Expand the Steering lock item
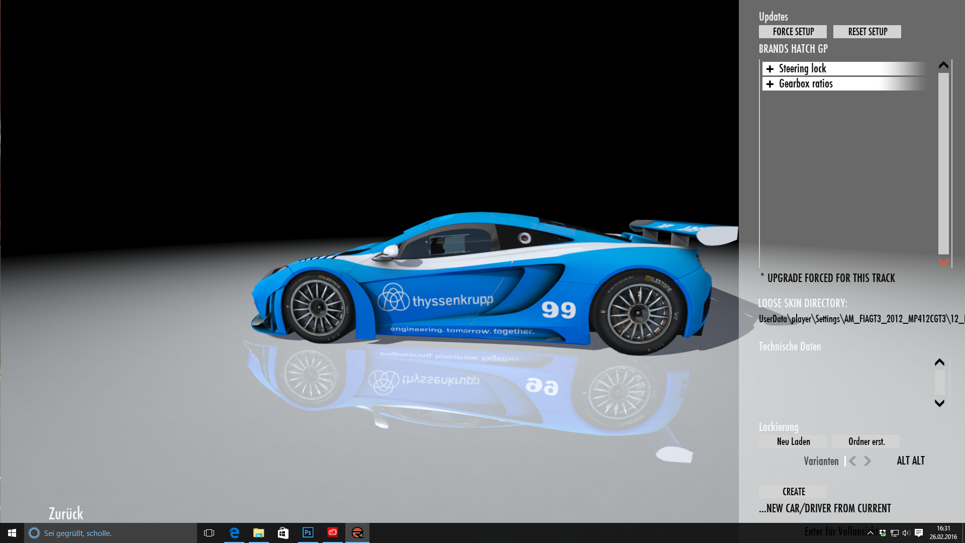 [x=770, y=69]
